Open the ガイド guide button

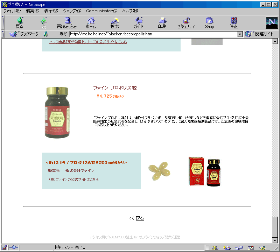(138, 23)
